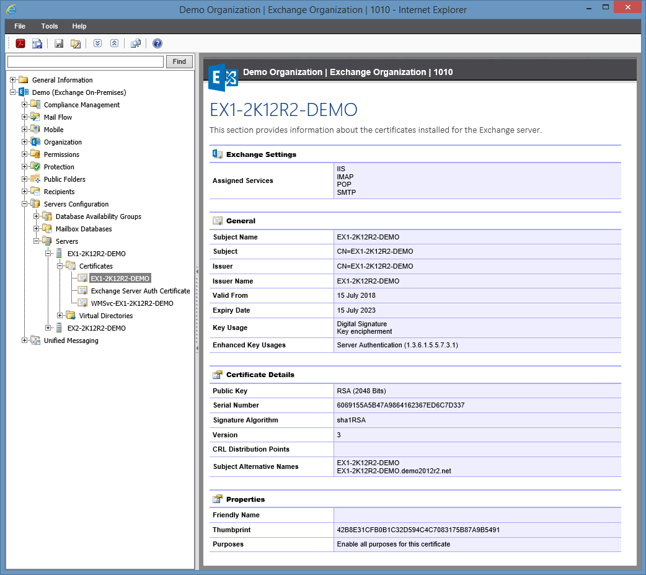
Task: Click the Exchange logo in the header
Action: (223, 78)
